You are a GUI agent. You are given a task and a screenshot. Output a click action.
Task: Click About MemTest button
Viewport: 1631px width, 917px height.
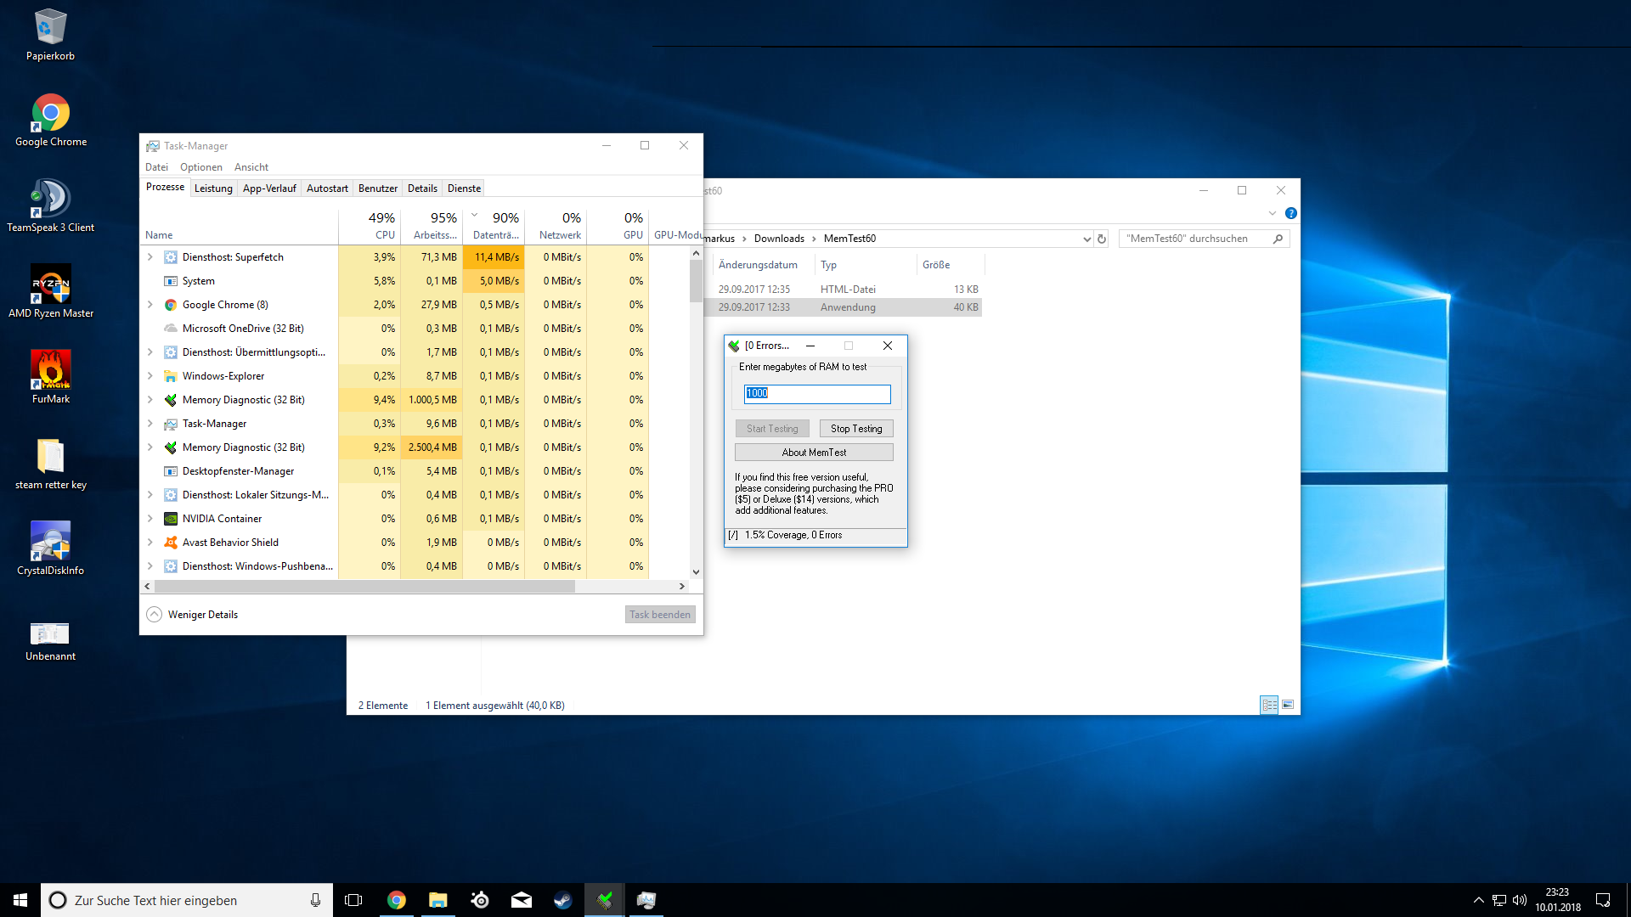click(x=814, y=453)
